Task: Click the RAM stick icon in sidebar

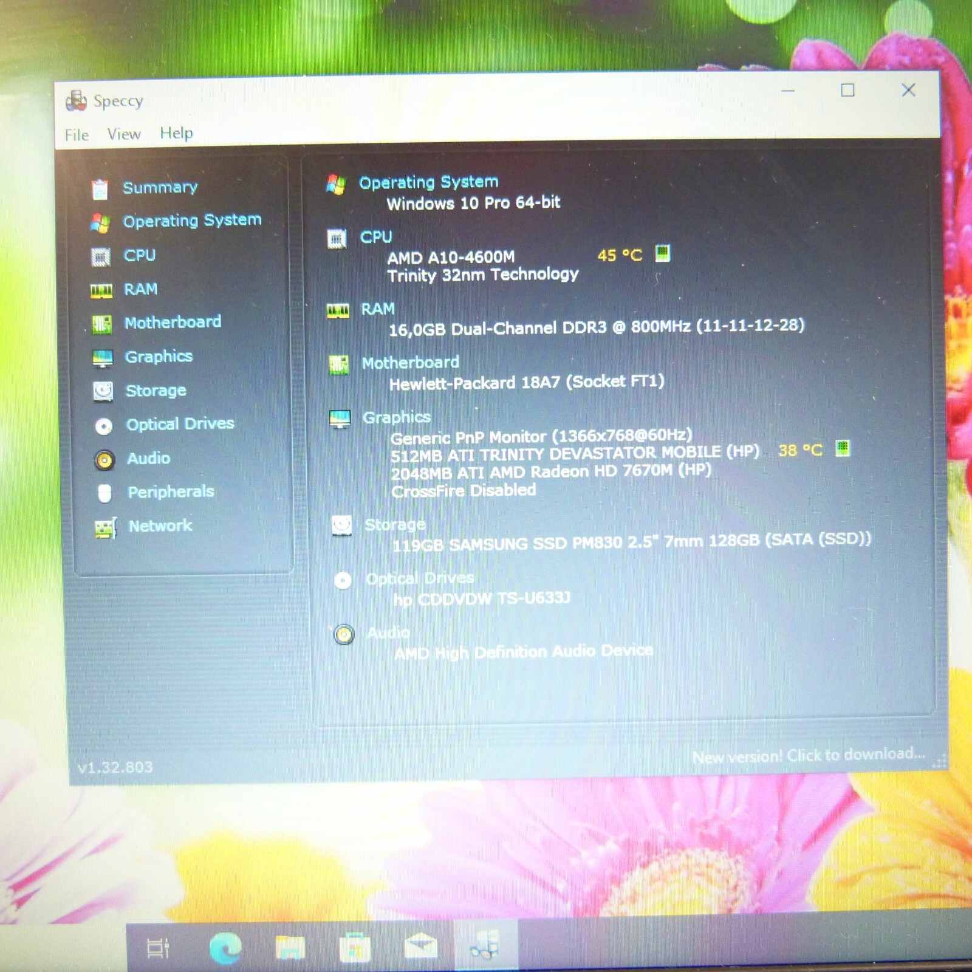Action: coord(101,291)
